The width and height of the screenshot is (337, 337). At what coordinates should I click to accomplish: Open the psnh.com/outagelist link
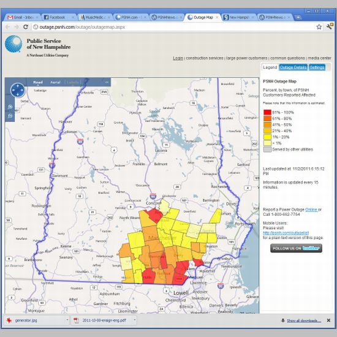click(286, 233)
